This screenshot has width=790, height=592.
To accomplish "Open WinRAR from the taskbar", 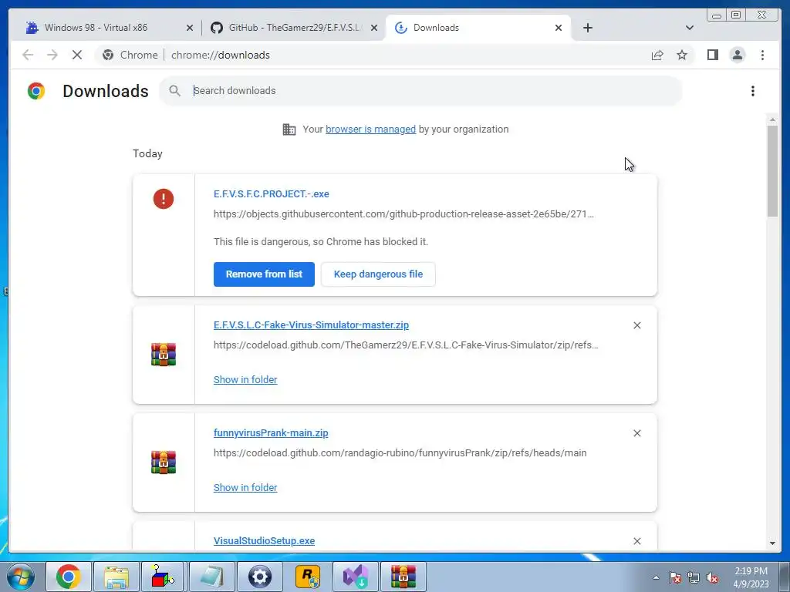I will point(403,577).
